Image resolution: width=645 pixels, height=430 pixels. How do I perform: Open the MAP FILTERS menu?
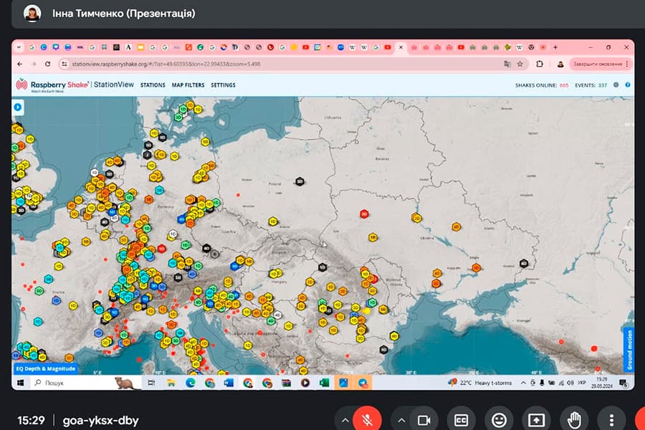point(188,85)
